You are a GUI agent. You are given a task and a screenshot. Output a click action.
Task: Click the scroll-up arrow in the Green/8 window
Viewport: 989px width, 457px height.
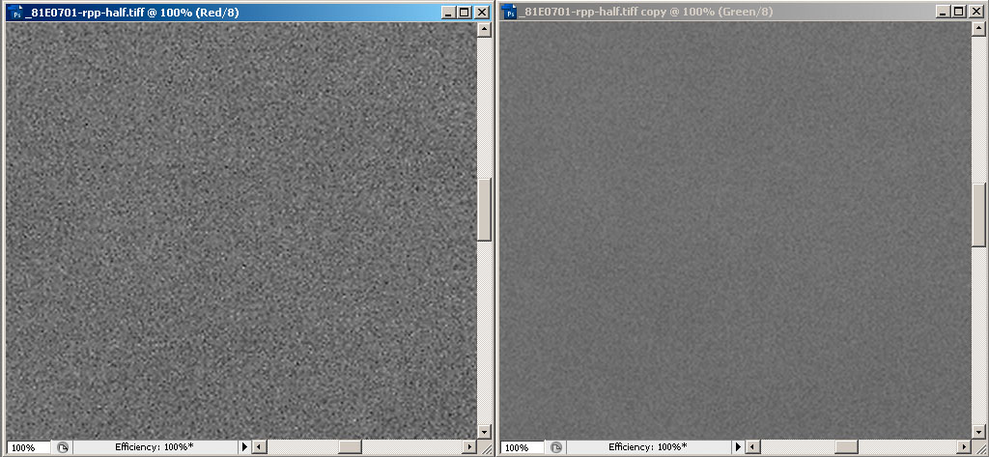point(978,30)
